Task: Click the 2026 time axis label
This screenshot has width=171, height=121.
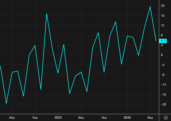Action: tap(127, 118)
